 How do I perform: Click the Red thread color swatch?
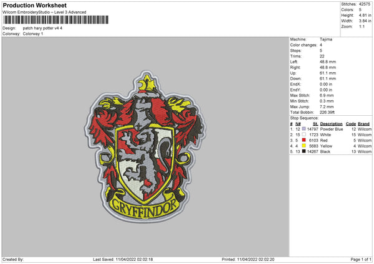[304, 140]
